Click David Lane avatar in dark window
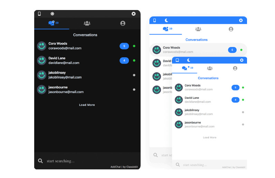The width and height of the screenshot is (275, 178). [x=41, y=60]
